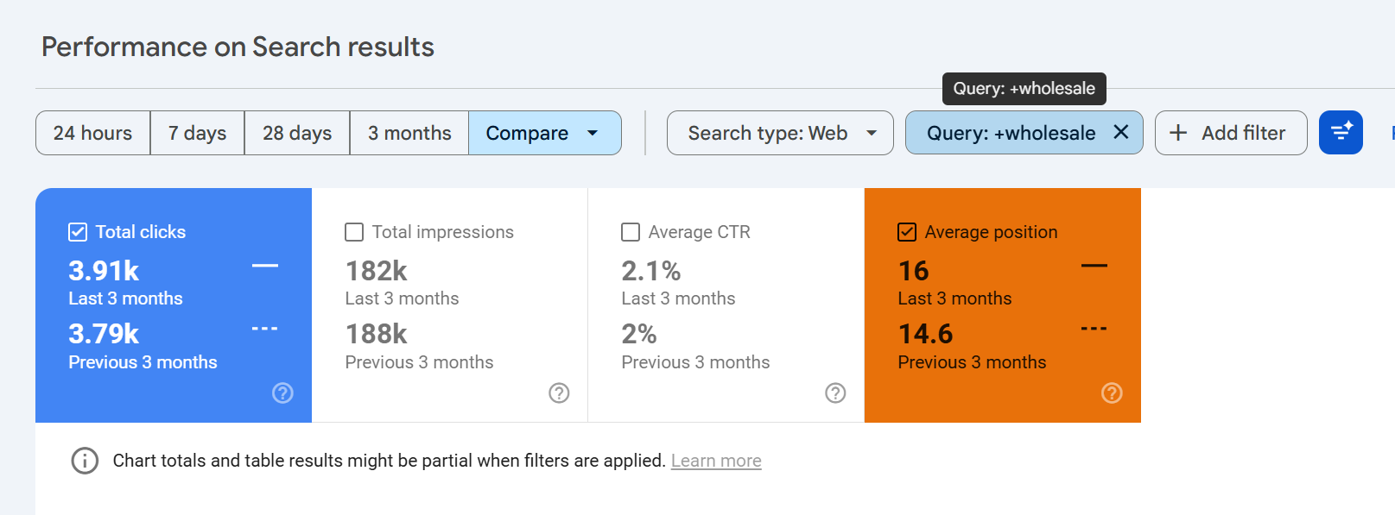Click the blue filter sparkle icon button

[x=1340, y=133]
